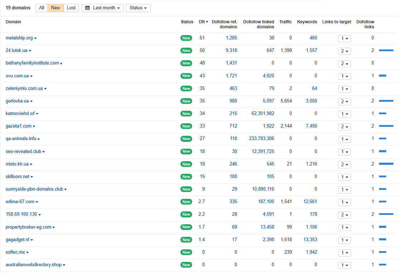Click the Links to target column header
The height and width of the screenshot is (273, 398).
(337, 22)
